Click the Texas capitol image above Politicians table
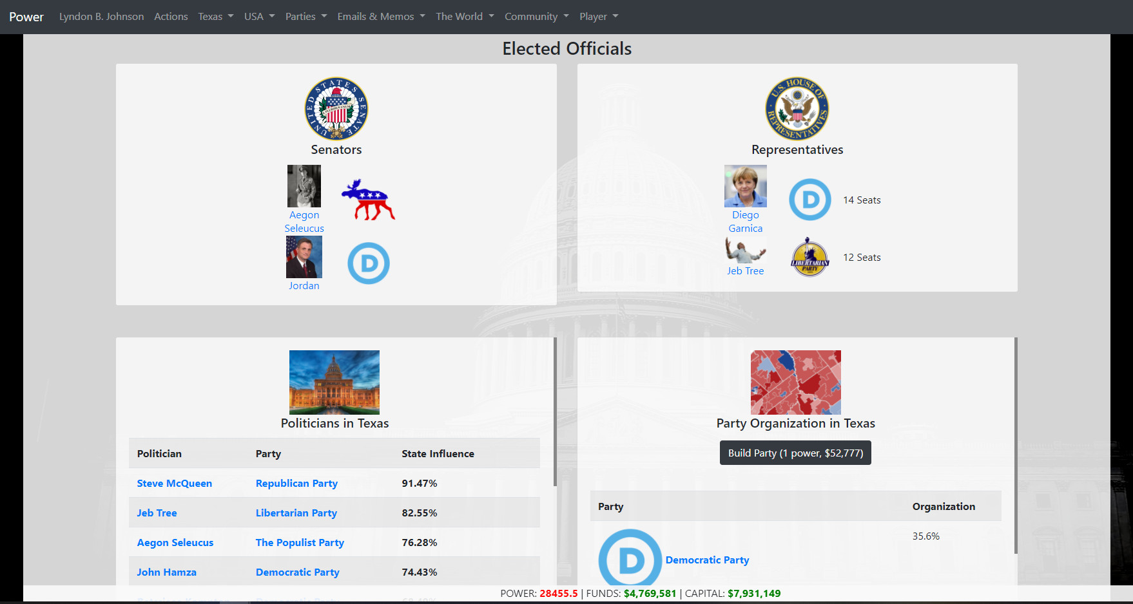1133x604 pixels. [334, 382]
